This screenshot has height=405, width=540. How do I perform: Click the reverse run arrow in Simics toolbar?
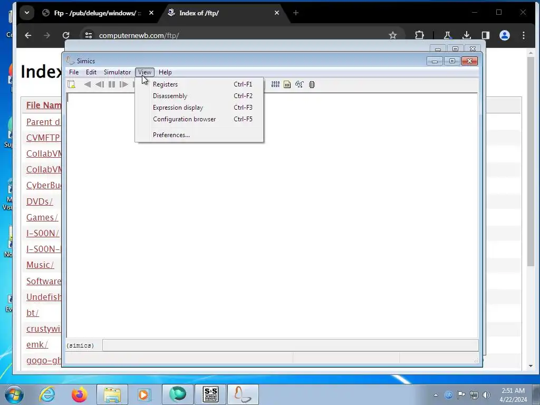point(88,84)
